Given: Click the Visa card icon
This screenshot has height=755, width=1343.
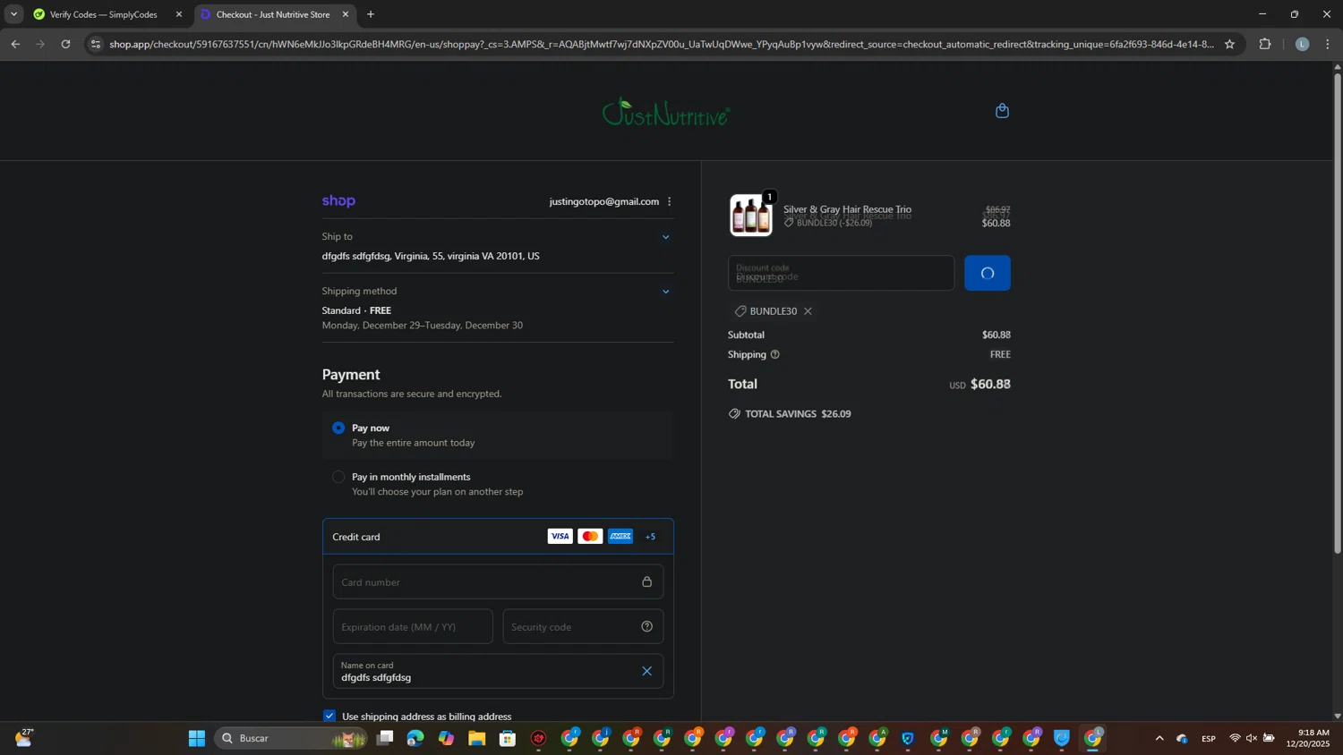Looking at the screenshot, I should click(x=560, y=537).
